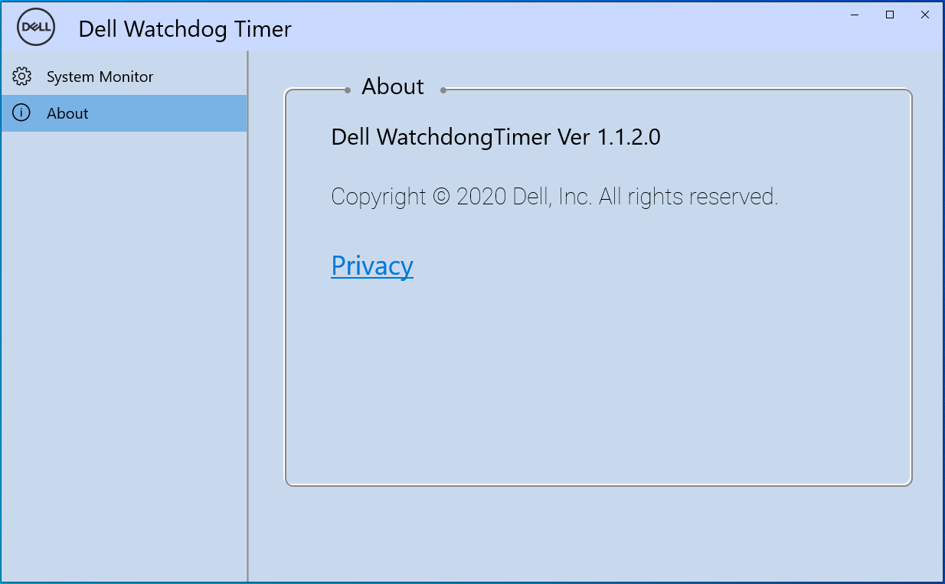
Task: Click the Dell Watchdog Timer window title
Action: (x=185, y=29)
